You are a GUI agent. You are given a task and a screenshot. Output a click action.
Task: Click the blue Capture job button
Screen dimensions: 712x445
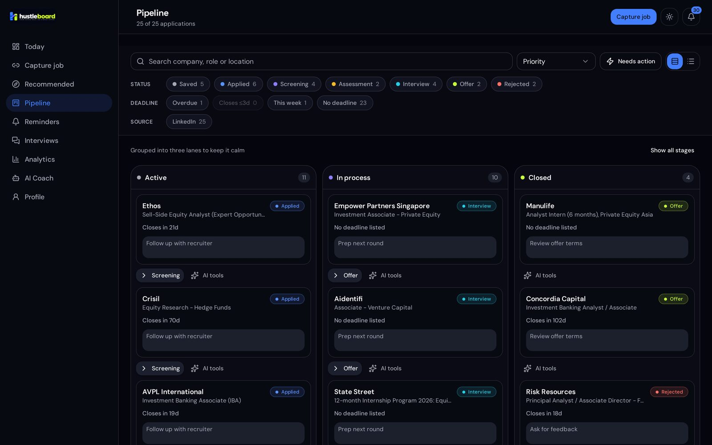click(633, 17)
